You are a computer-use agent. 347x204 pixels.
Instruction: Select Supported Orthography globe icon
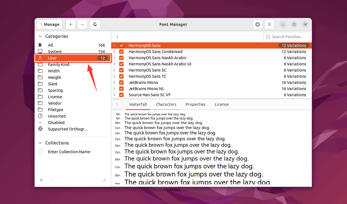point(40,129)
